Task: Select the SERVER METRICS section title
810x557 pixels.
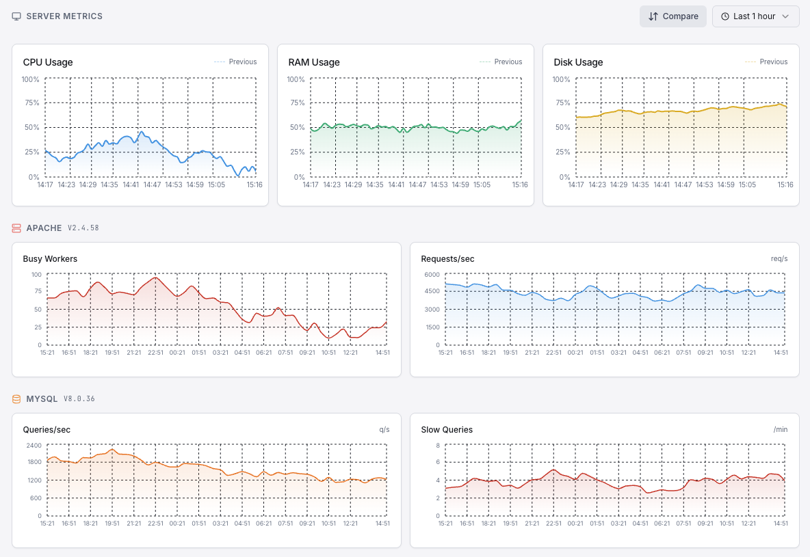Action: [66, 16]
